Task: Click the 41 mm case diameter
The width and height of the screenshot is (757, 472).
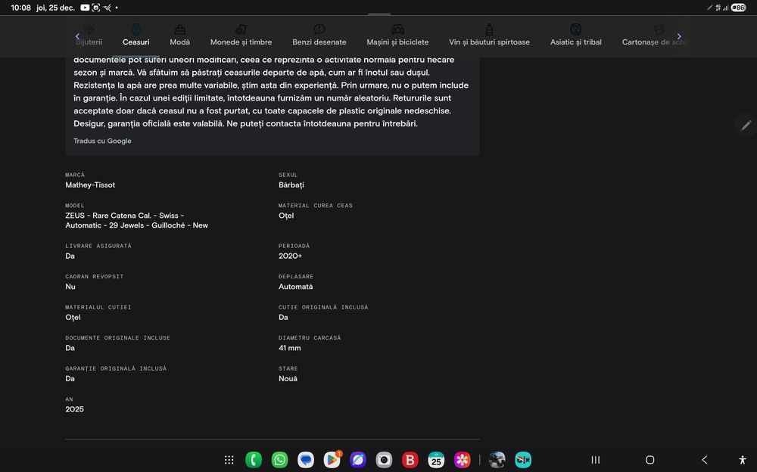Action: pos(290,348)
